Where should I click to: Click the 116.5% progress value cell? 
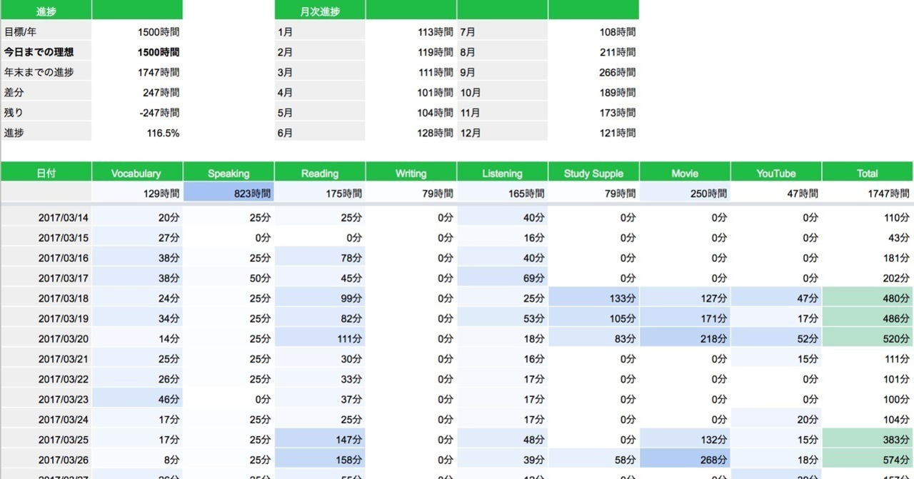click(x=137, y=132)
